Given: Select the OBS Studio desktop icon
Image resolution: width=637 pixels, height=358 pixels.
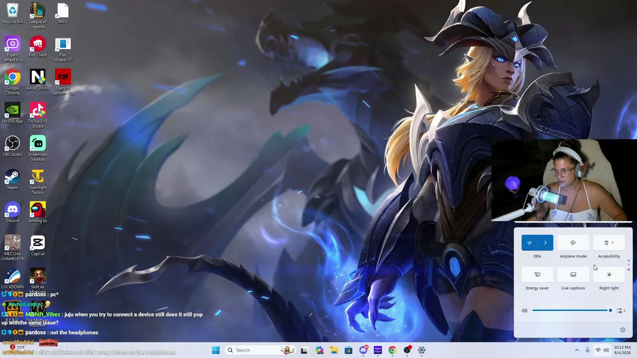Looking at the screenshot, I should pos(12,147).
